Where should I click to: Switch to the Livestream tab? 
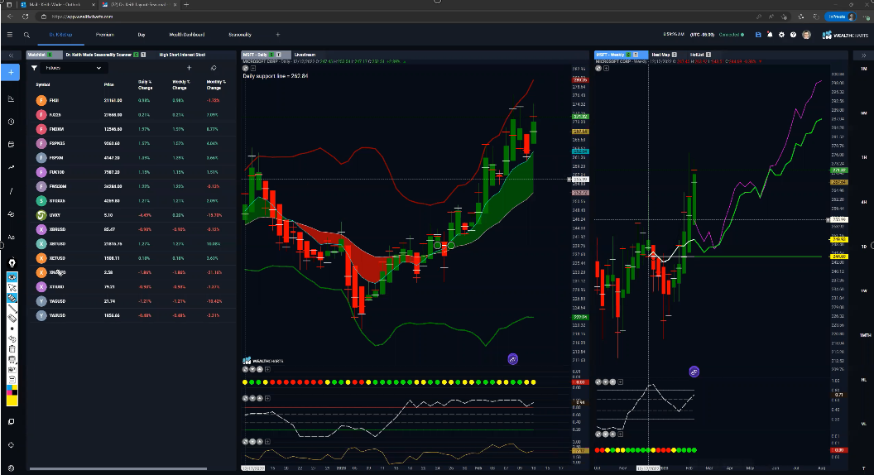(305, 55)
